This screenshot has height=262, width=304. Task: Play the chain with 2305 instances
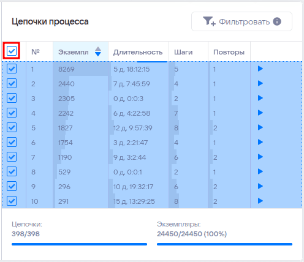260,98
